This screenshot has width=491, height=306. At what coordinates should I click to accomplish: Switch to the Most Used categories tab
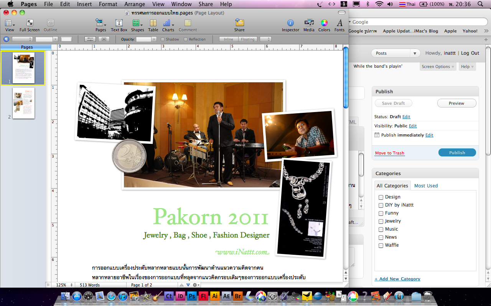(x=426, y=186)
